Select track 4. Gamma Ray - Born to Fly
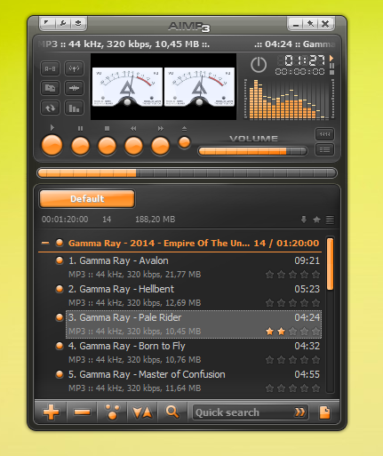 194,353
